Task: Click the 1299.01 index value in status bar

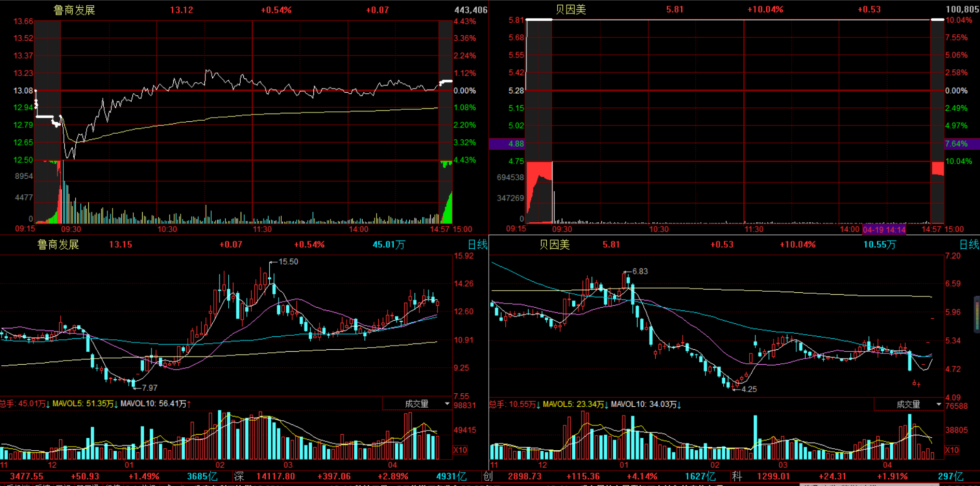Action: point(774,476)
